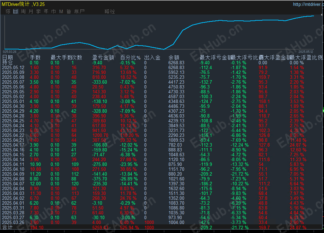This screenshot has width=324, height=233.
Task: Click the 余额 column header
Action: click(174, 58)
